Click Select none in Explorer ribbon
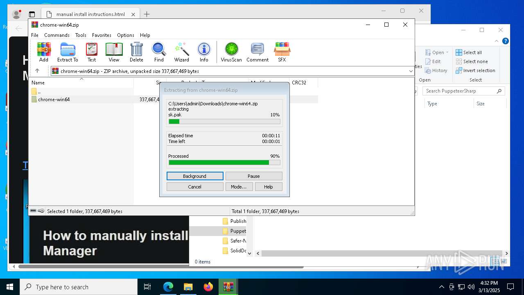The width and height of the screenshot is (524, 295). 472,61
